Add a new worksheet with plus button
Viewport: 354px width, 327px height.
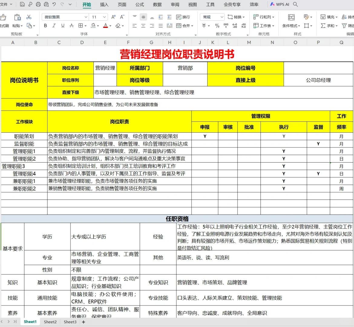(83, 322)
